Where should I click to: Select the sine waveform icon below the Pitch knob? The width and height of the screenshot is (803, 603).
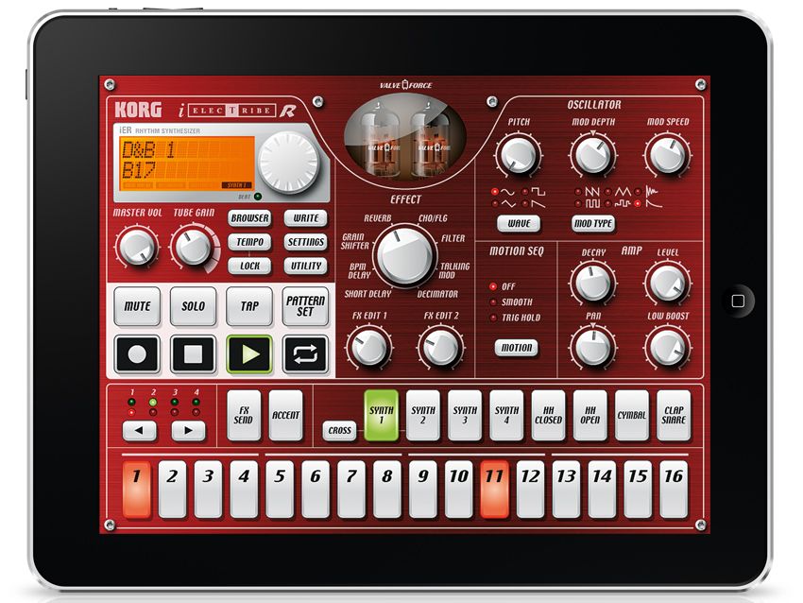pyautogui.click(x=507, y=190)
